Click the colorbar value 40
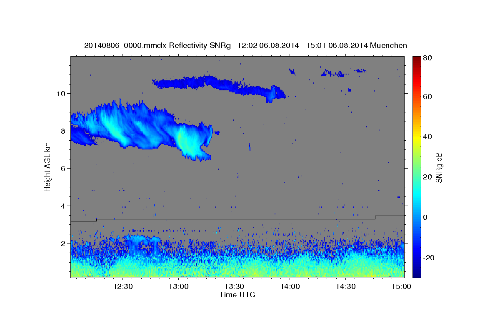 pos(427,137)
